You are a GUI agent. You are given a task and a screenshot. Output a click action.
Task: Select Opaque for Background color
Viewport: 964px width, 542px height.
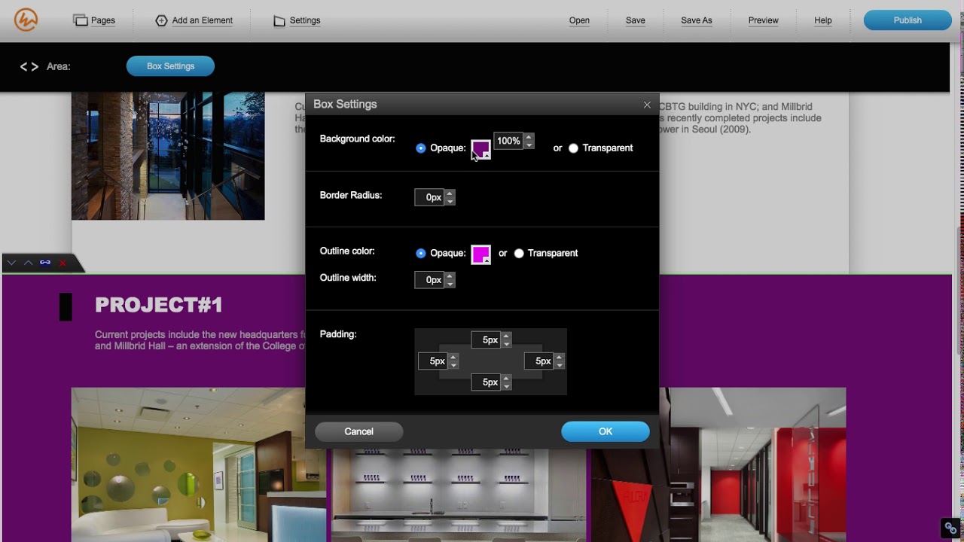[x=421, y=148]
